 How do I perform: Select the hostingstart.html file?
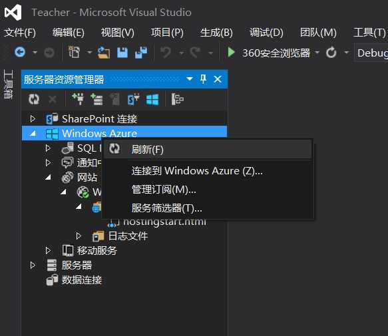coord(164,222)
